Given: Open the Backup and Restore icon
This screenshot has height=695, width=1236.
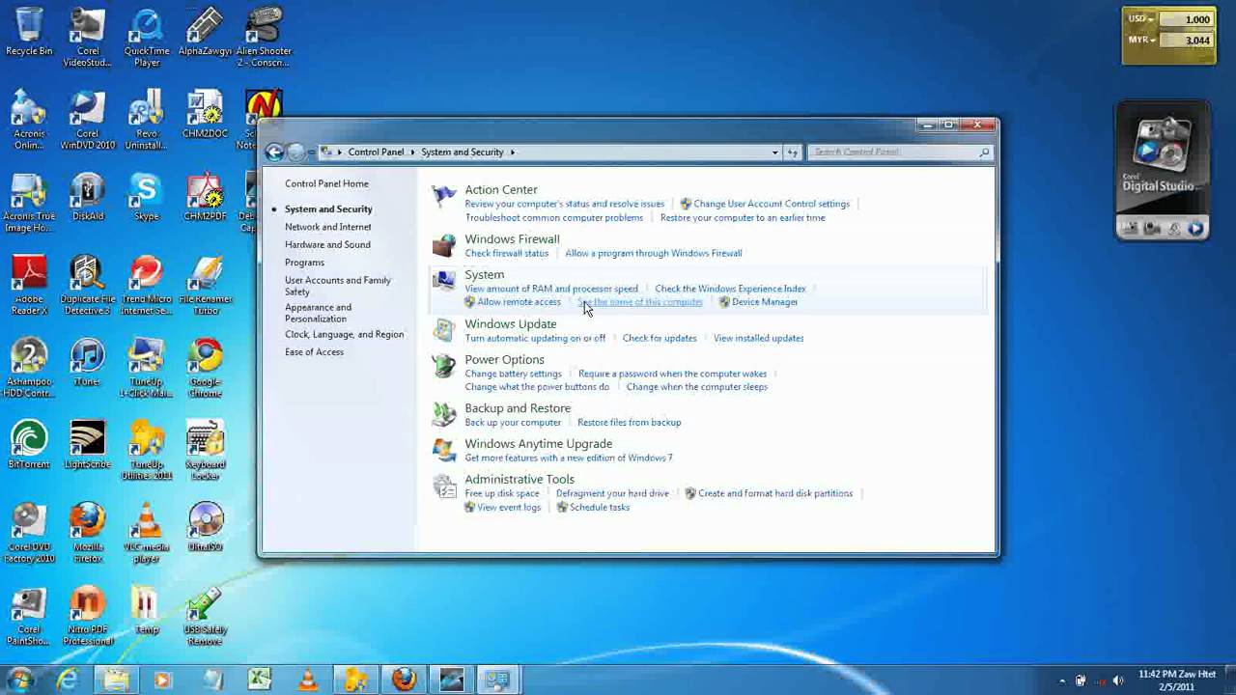Looking at the screenshot, I should tap(443, 414).
